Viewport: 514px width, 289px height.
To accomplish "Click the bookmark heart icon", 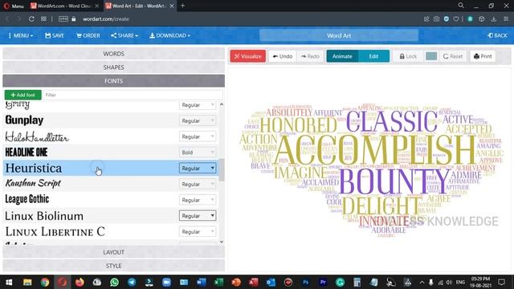I will point(456,19).
